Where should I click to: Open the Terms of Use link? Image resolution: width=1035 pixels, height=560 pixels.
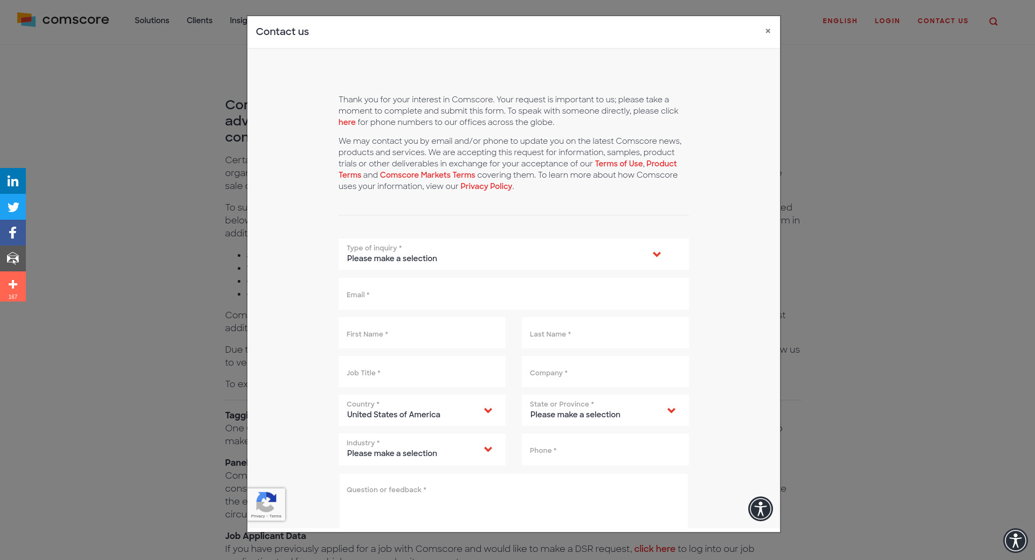[x=619, y=164]
